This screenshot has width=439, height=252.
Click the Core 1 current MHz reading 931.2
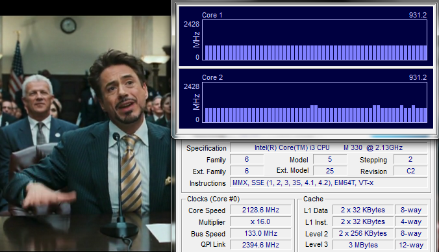click(x=418, y=15)
